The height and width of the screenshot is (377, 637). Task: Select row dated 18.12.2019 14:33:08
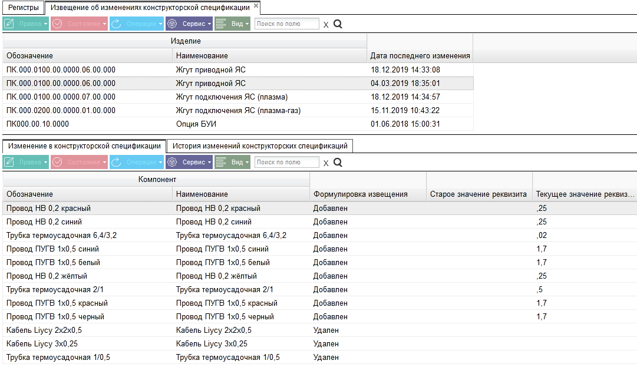(238, 70)
